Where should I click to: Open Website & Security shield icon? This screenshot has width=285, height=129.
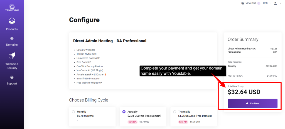pyautogui.click(x=12, y=56)
